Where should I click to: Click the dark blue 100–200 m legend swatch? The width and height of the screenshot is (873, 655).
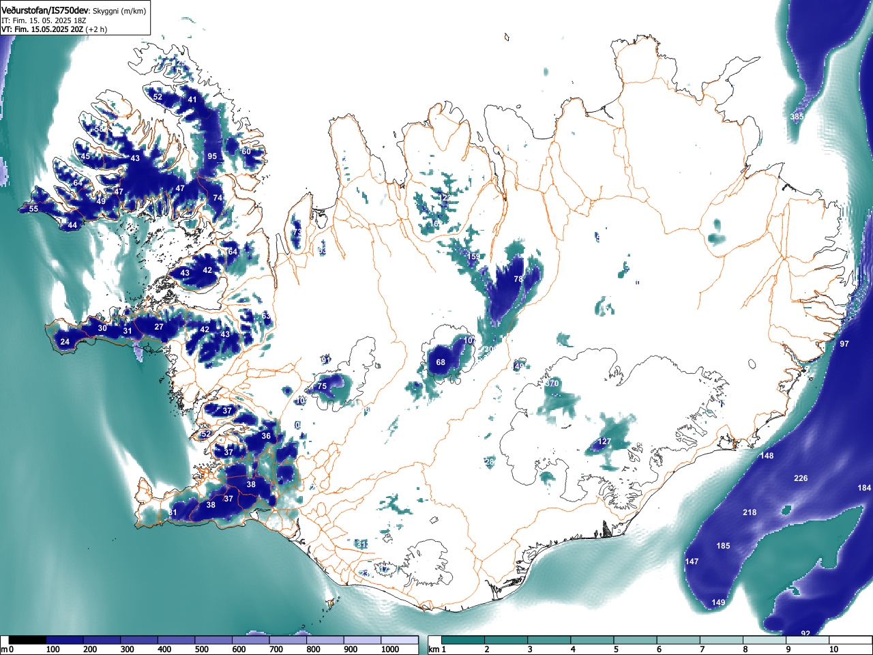point(65,640)
